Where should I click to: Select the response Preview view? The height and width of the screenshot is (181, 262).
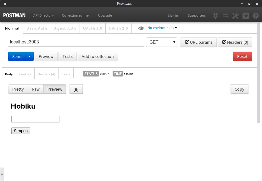coord(55,89)
